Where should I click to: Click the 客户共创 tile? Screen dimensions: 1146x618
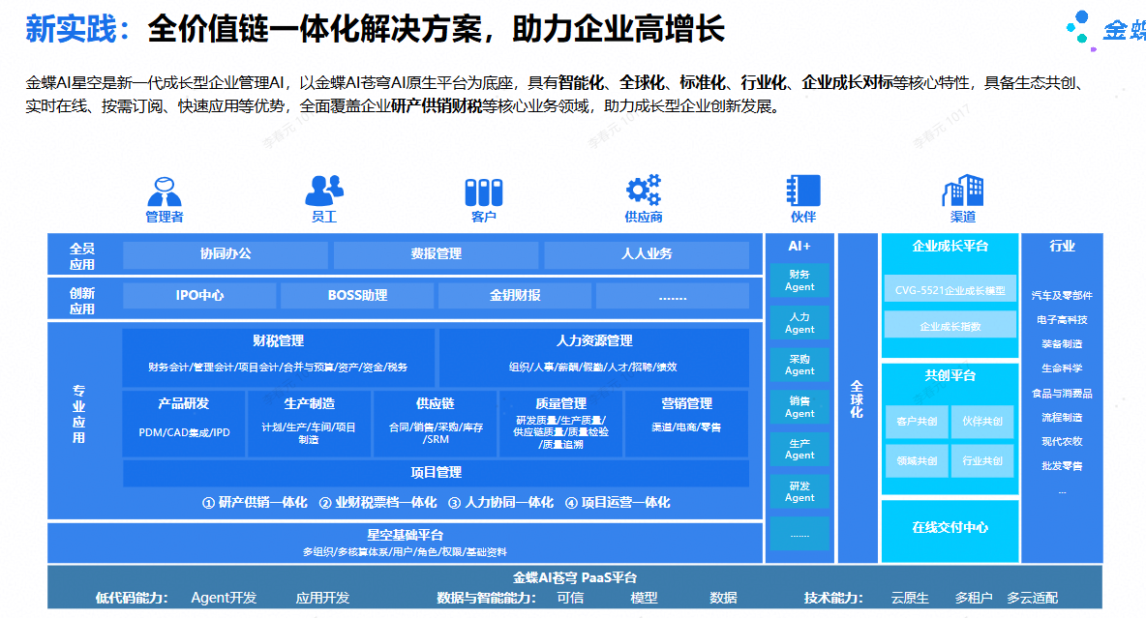(x=917, y=422)
